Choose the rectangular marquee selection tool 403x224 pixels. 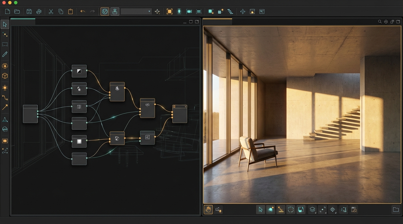5,44
